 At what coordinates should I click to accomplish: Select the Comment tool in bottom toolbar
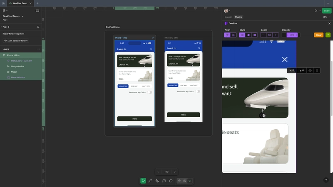[171, 181]
